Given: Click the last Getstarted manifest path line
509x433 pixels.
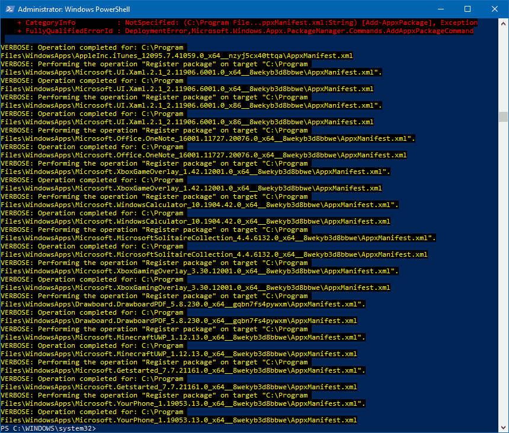Looking at the screenshot, I should coord(178,387).
